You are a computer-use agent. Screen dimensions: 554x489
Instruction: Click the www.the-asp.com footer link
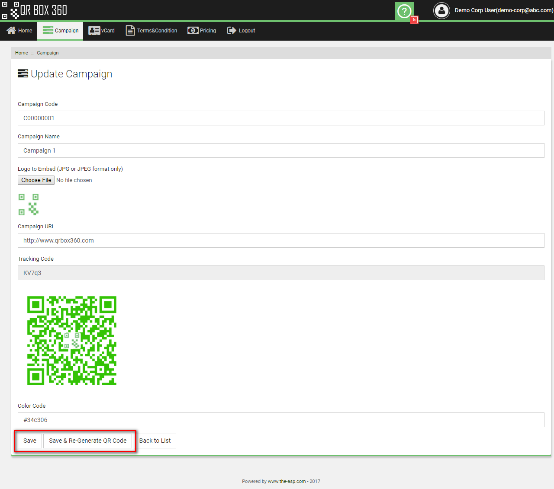point(287,481)
